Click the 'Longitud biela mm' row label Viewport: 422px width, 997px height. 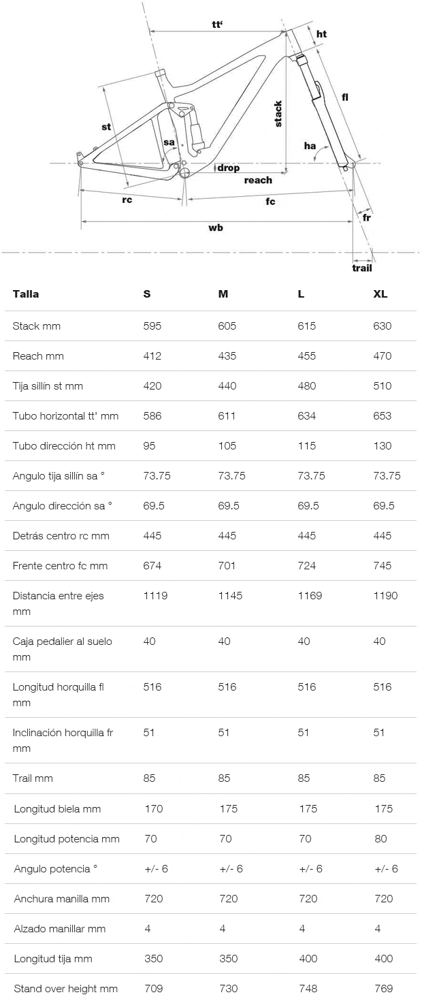[57, 809]
